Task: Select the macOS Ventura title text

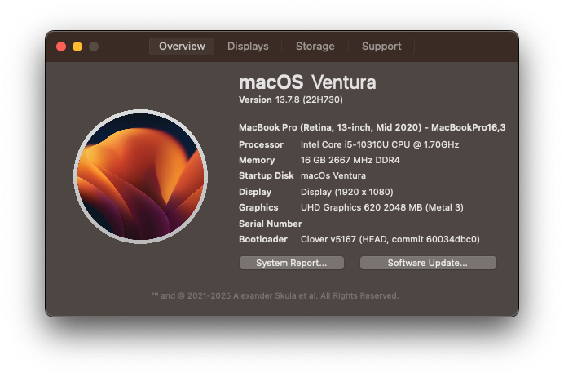Action: pyautogui.click(x=307, y=82)
